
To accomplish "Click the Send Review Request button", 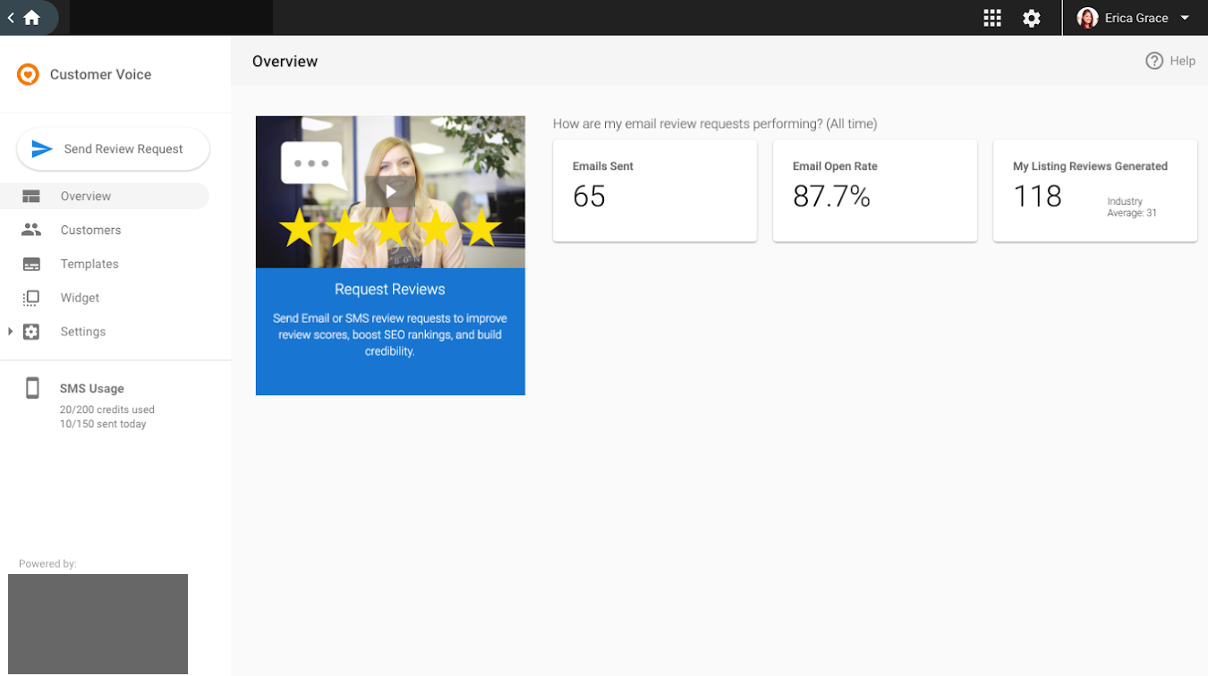I will point(113,149).
